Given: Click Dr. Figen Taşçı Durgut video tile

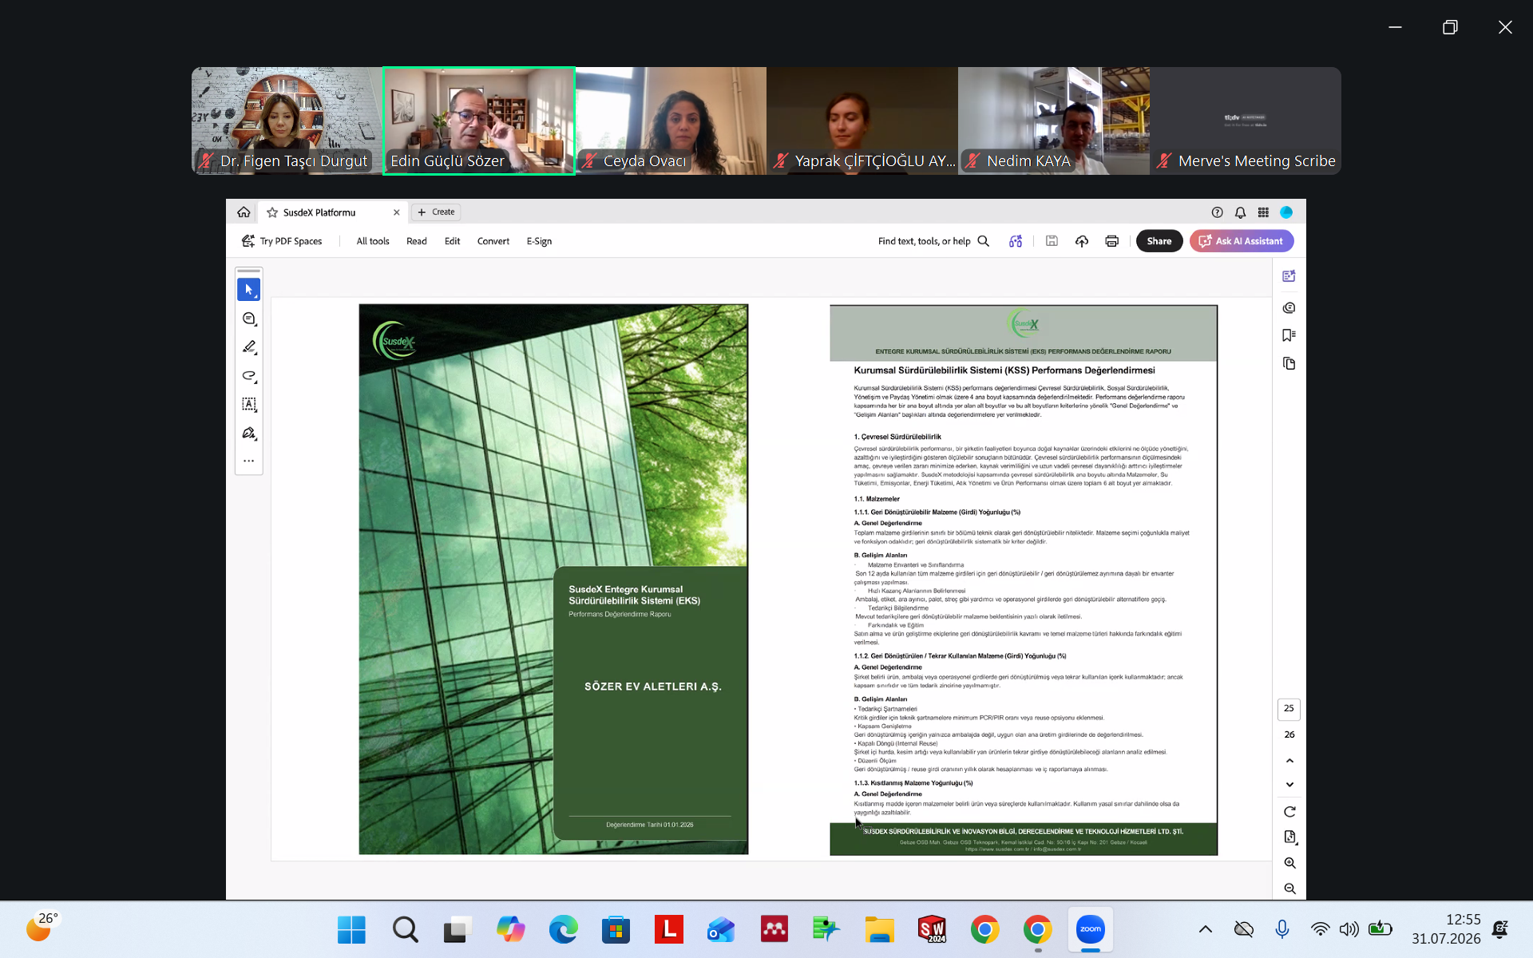Looking at the screenshot, I should 287,121.
